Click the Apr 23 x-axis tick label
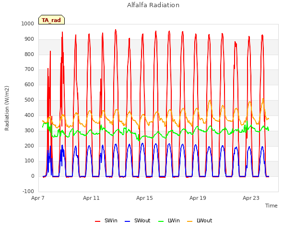Screen dimensions: 307x230 [x=251, y=198]
